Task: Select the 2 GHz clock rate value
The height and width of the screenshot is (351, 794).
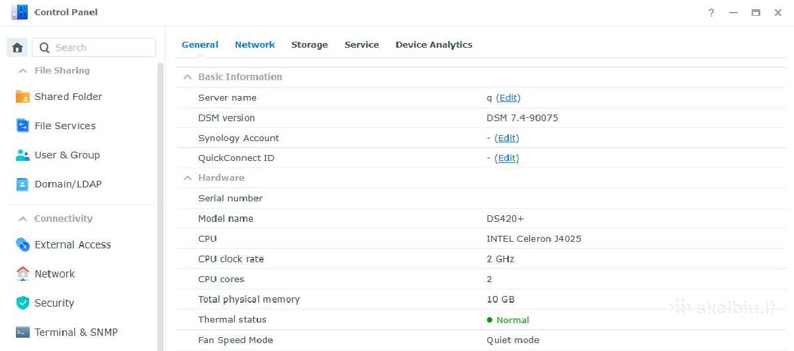Action: tap(500, 259)
